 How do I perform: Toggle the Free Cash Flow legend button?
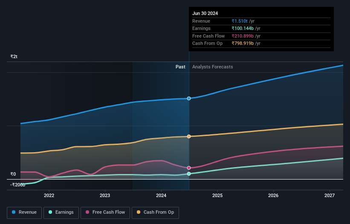tap(105, 212)
